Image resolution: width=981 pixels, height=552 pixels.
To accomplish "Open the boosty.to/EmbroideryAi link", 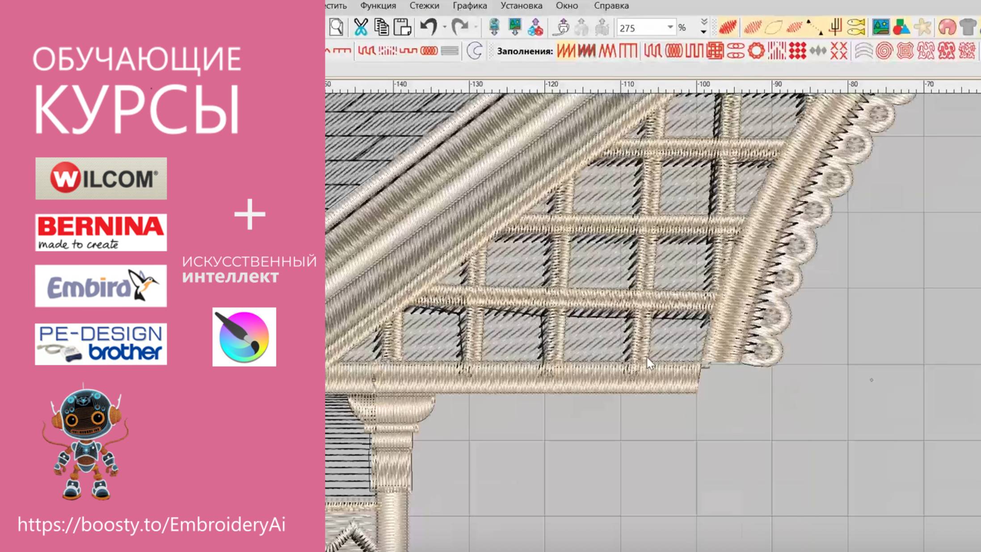I will [x=152, y=524].
